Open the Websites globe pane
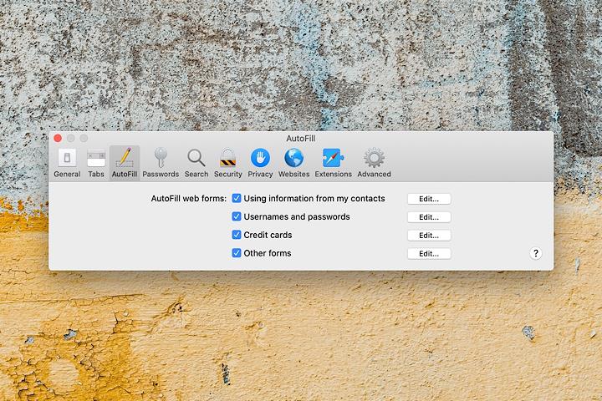Screen dimensions: 602x401 (x=293, y=162)
